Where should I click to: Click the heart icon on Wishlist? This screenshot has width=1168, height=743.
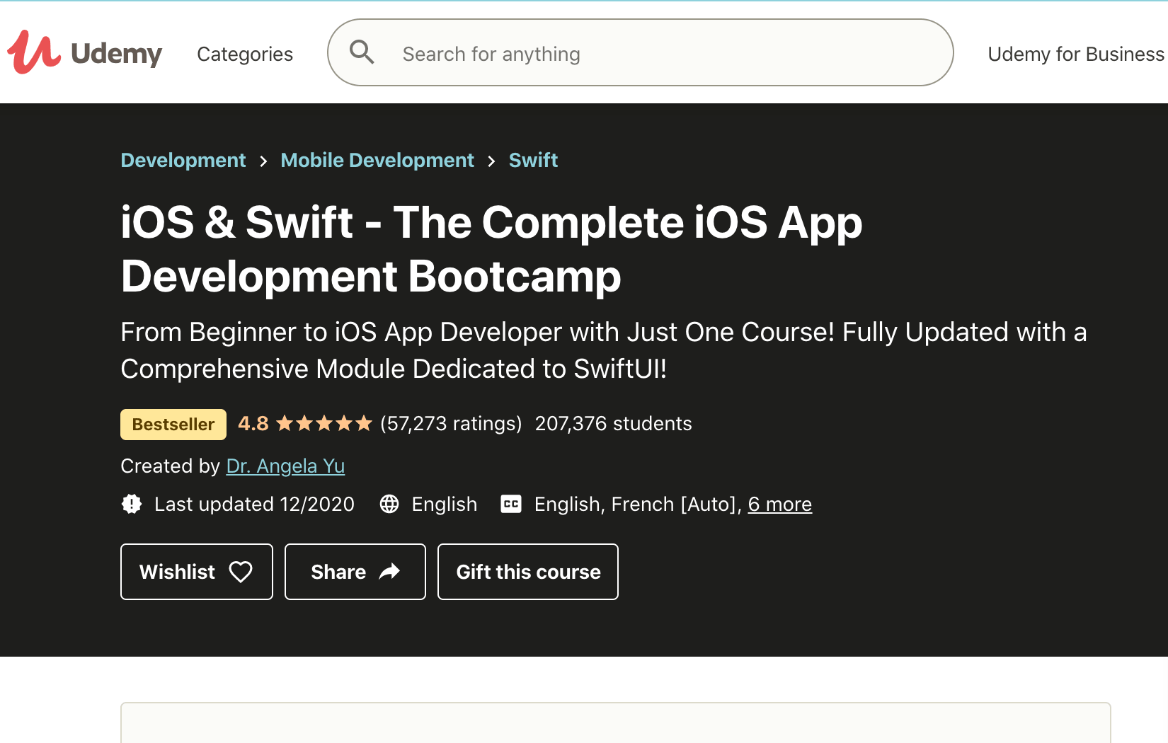pyautogui.click(x=241, y=572)
